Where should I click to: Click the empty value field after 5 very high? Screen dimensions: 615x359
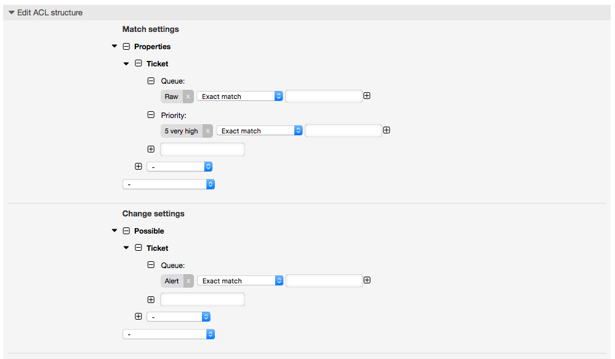[344, 131]
